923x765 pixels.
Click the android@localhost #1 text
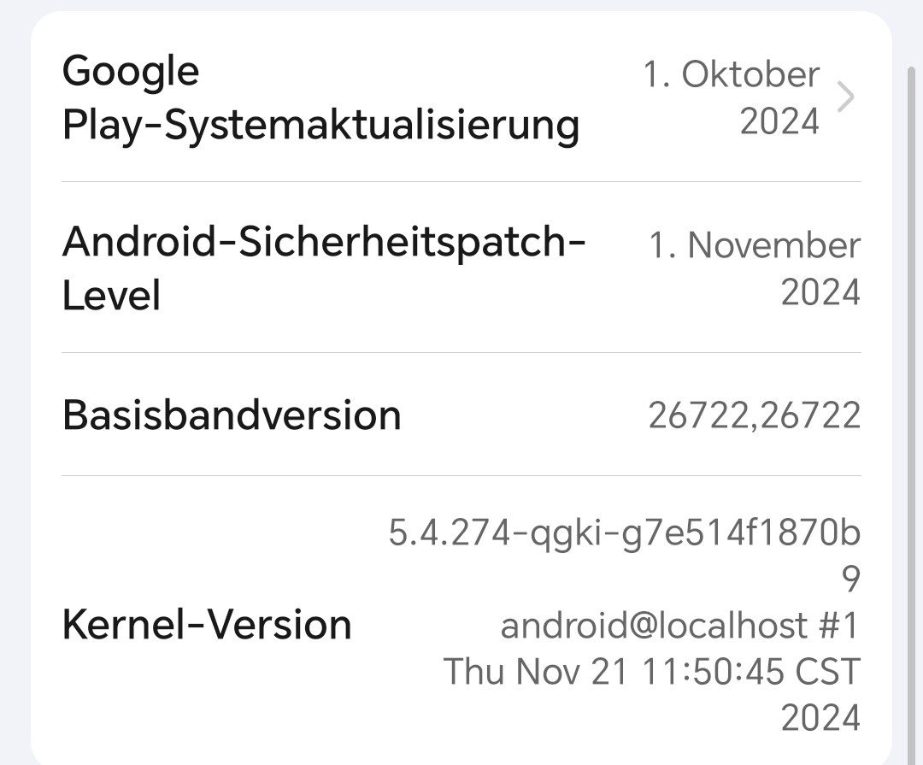[x=679, y=626]
